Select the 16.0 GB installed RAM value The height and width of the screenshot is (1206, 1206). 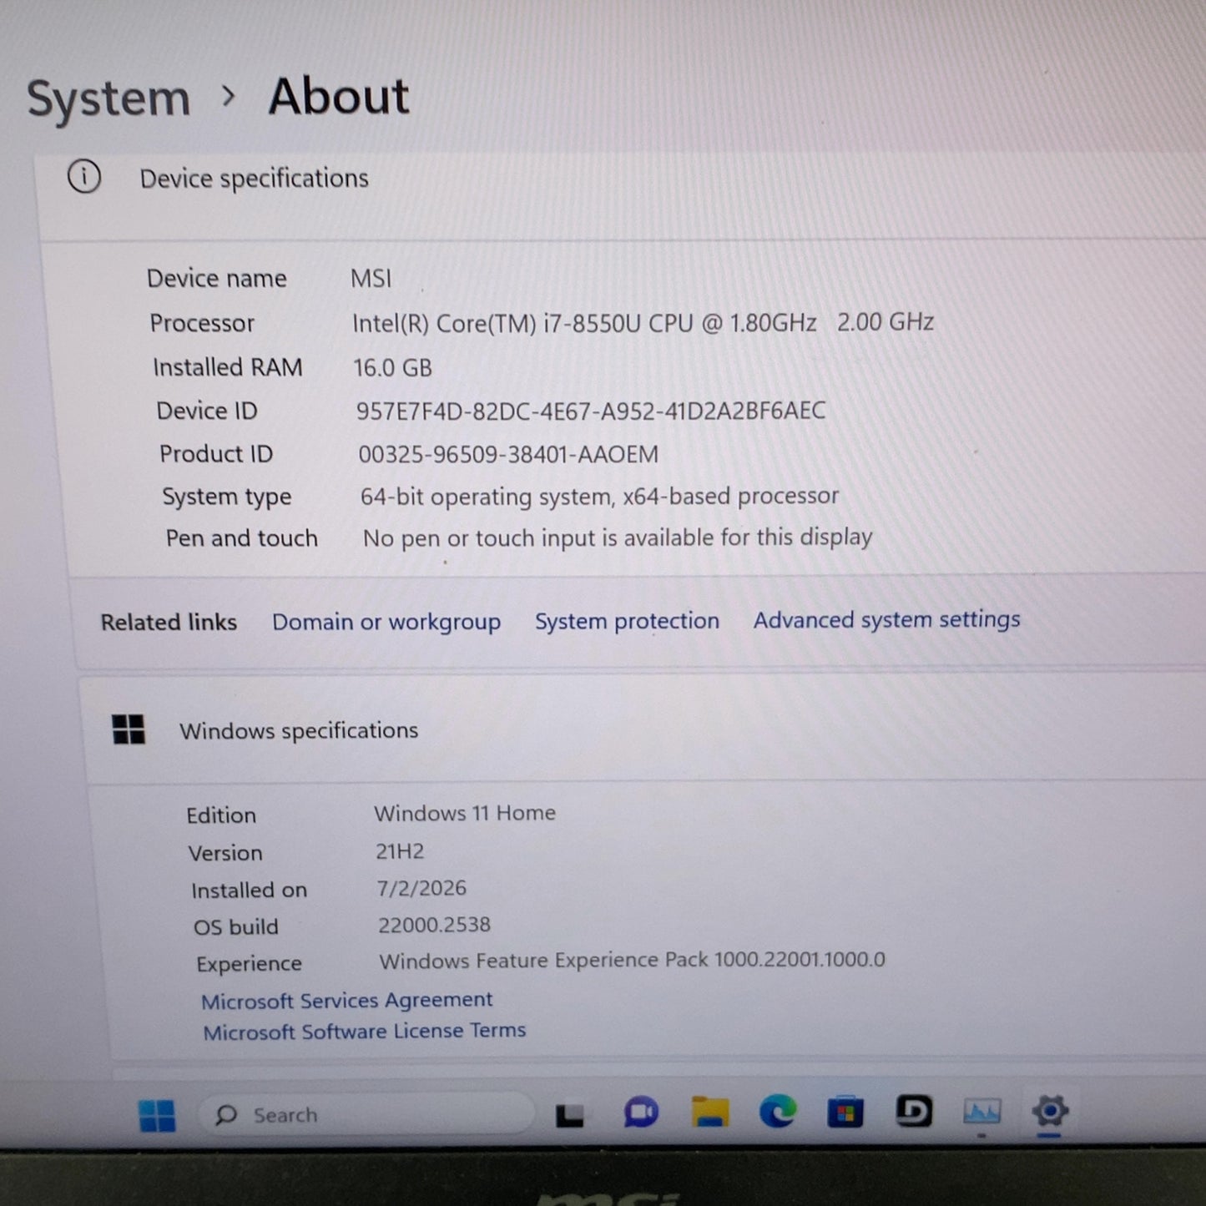(392, 367)
